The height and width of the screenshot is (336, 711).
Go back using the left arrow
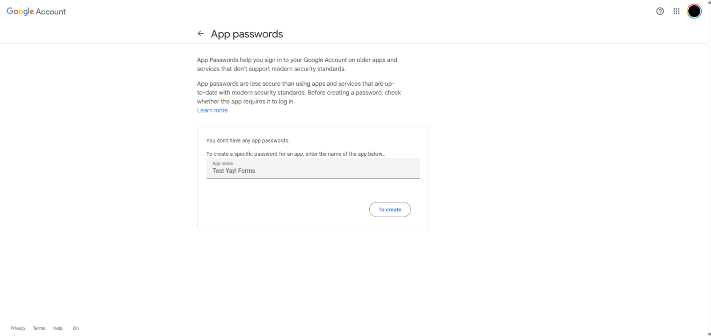(201, 34)
